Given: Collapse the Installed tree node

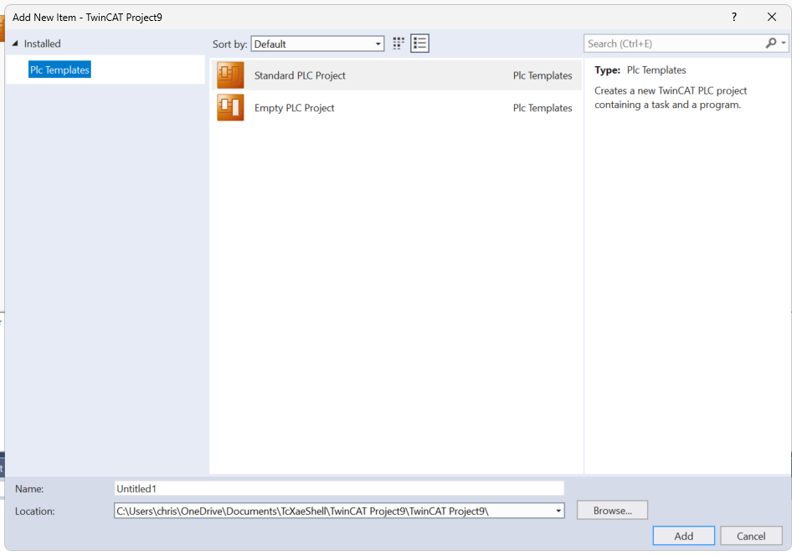Looking at the screenshot, I should (15, 44).
